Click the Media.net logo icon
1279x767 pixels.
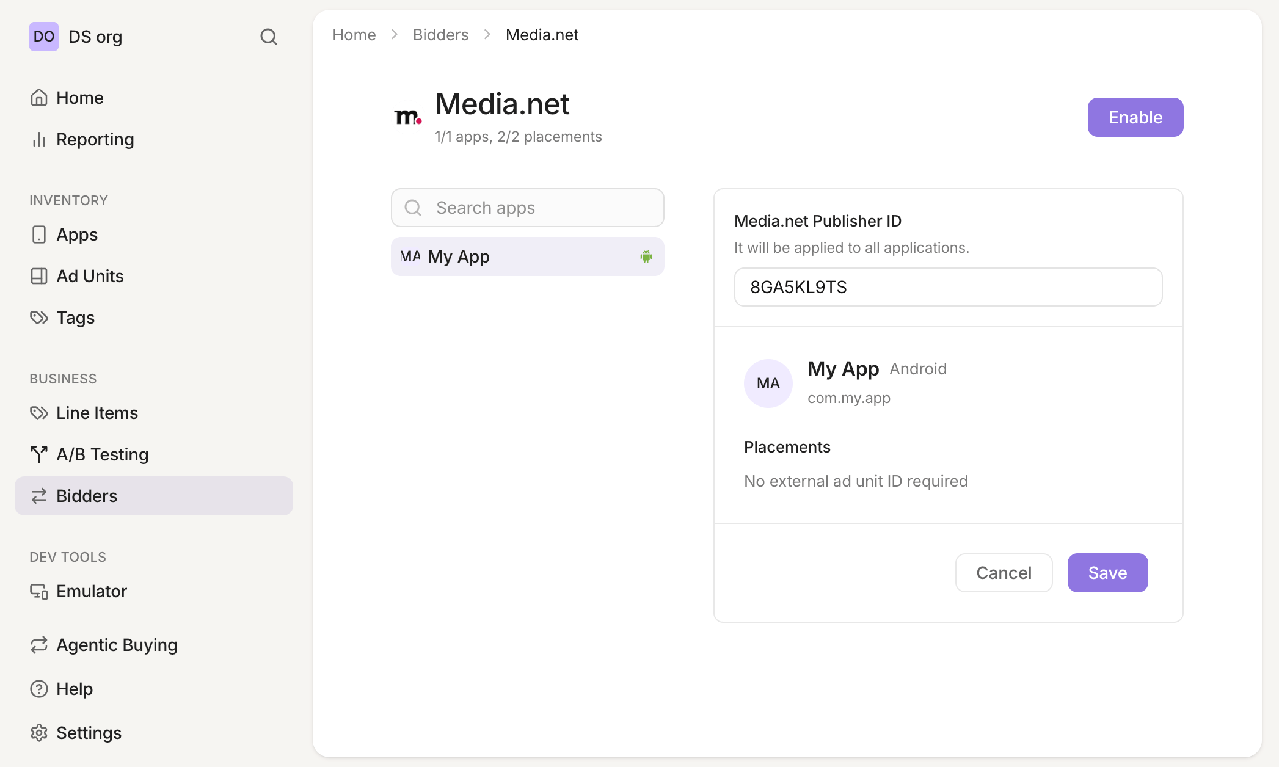(x=408, y=116)
